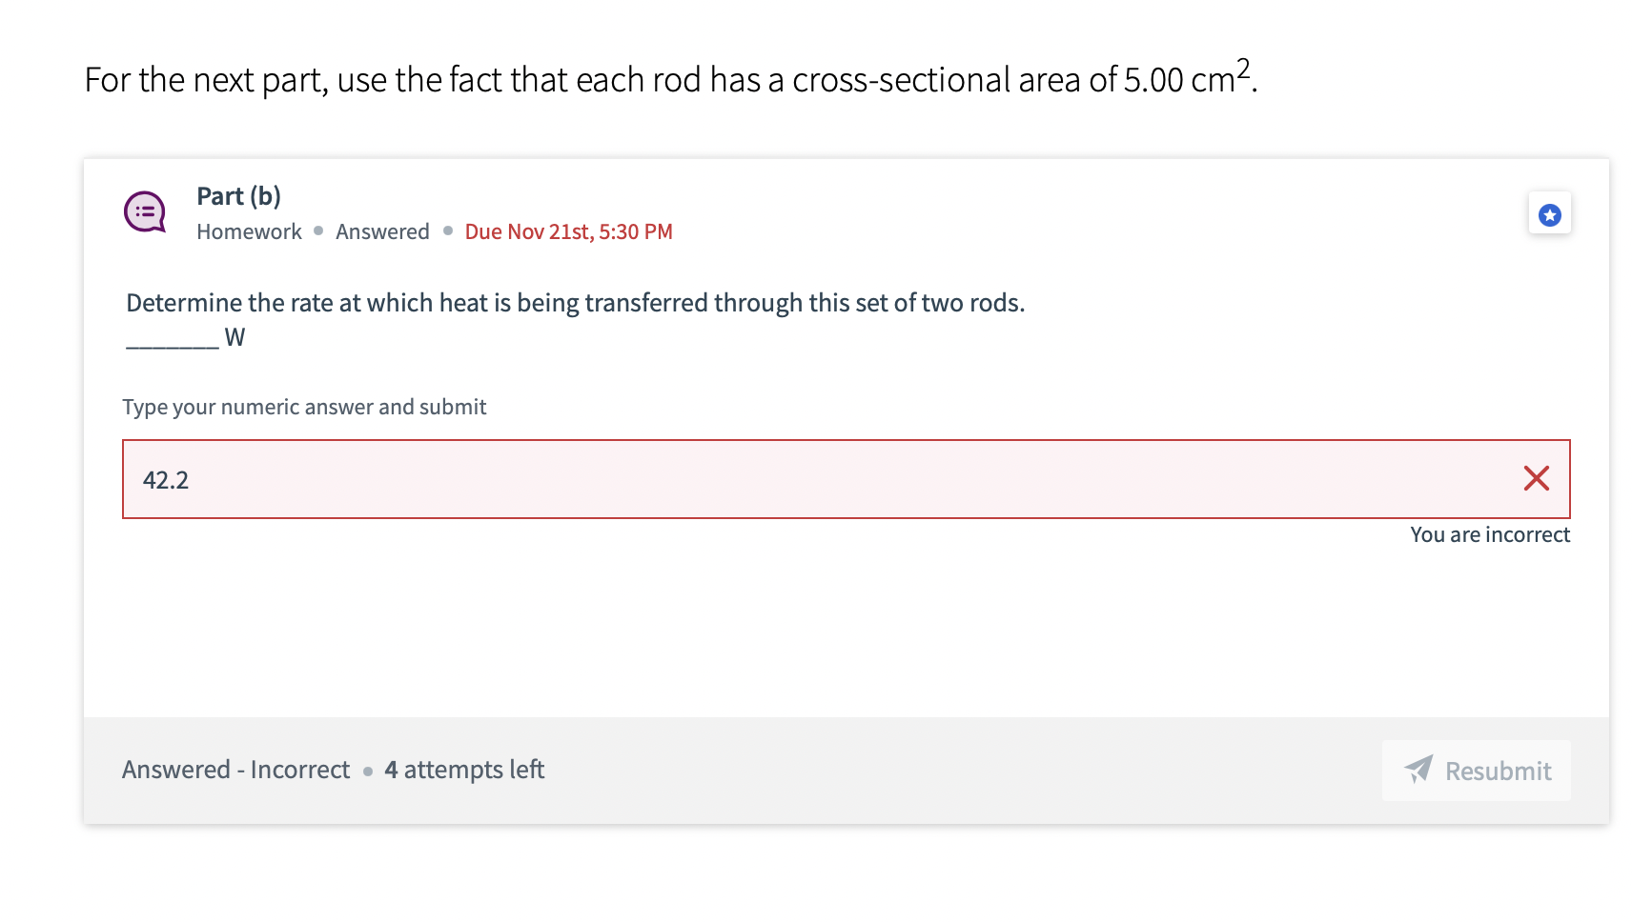Click the incorrect-answer X indicator in input field
1632x922 pixels.
point(1537,479)
